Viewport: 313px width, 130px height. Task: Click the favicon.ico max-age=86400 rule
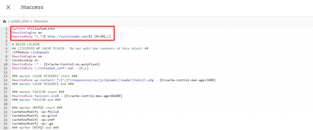point(67,96)
